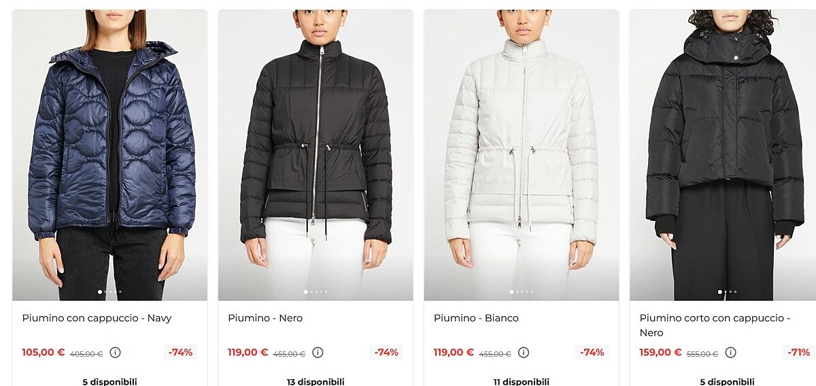Click the 105,00 € sale price
Viewport: 816px width, 386px height.
pyautogui.click(x=43, y=353)
